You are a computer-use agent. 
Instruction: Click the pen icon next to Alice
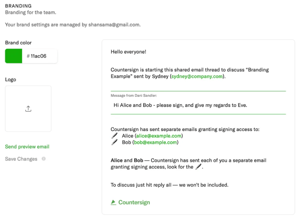(x=114, y=136)
